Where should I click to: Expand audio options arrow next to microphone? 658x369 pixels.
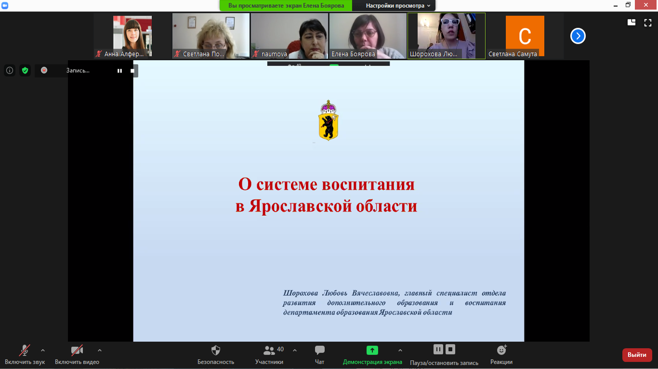(43, 351)
